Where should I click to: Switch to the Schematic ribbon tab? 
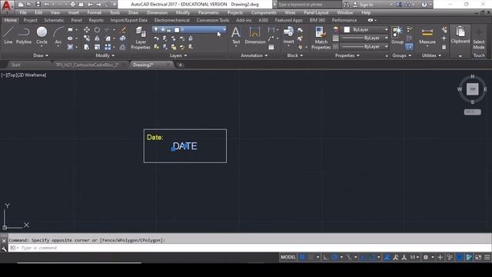click(x=54, y=20)
